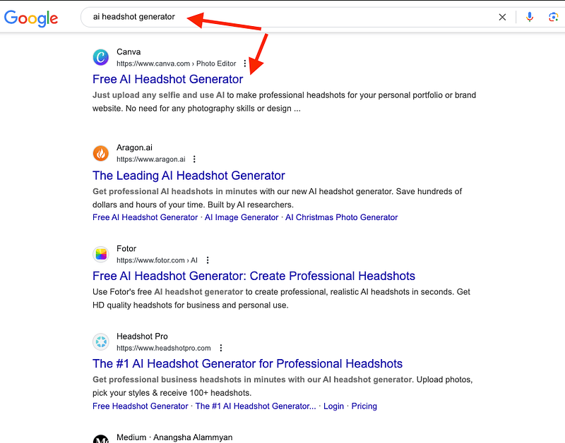Click the Login sitelink under Headshot Pro
565x443 pixels.
pyautogui.click(x=333, y=406)
